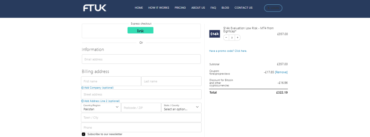Open the State / County dropdown

click(181, 107)
